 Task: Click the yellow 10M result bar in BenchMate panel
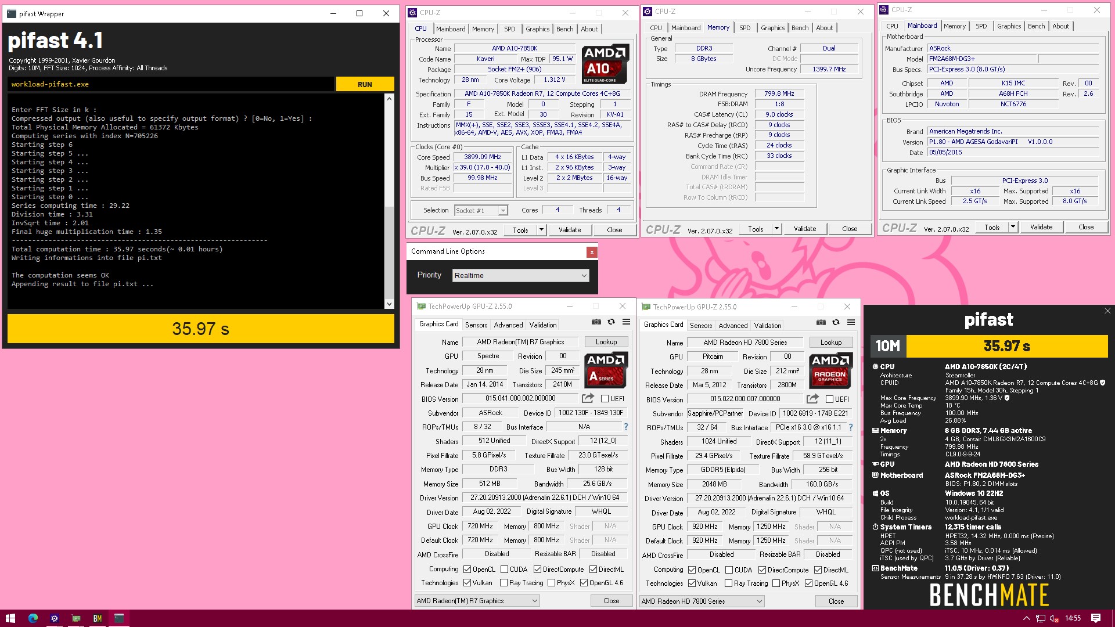[x=1007, y=346]
